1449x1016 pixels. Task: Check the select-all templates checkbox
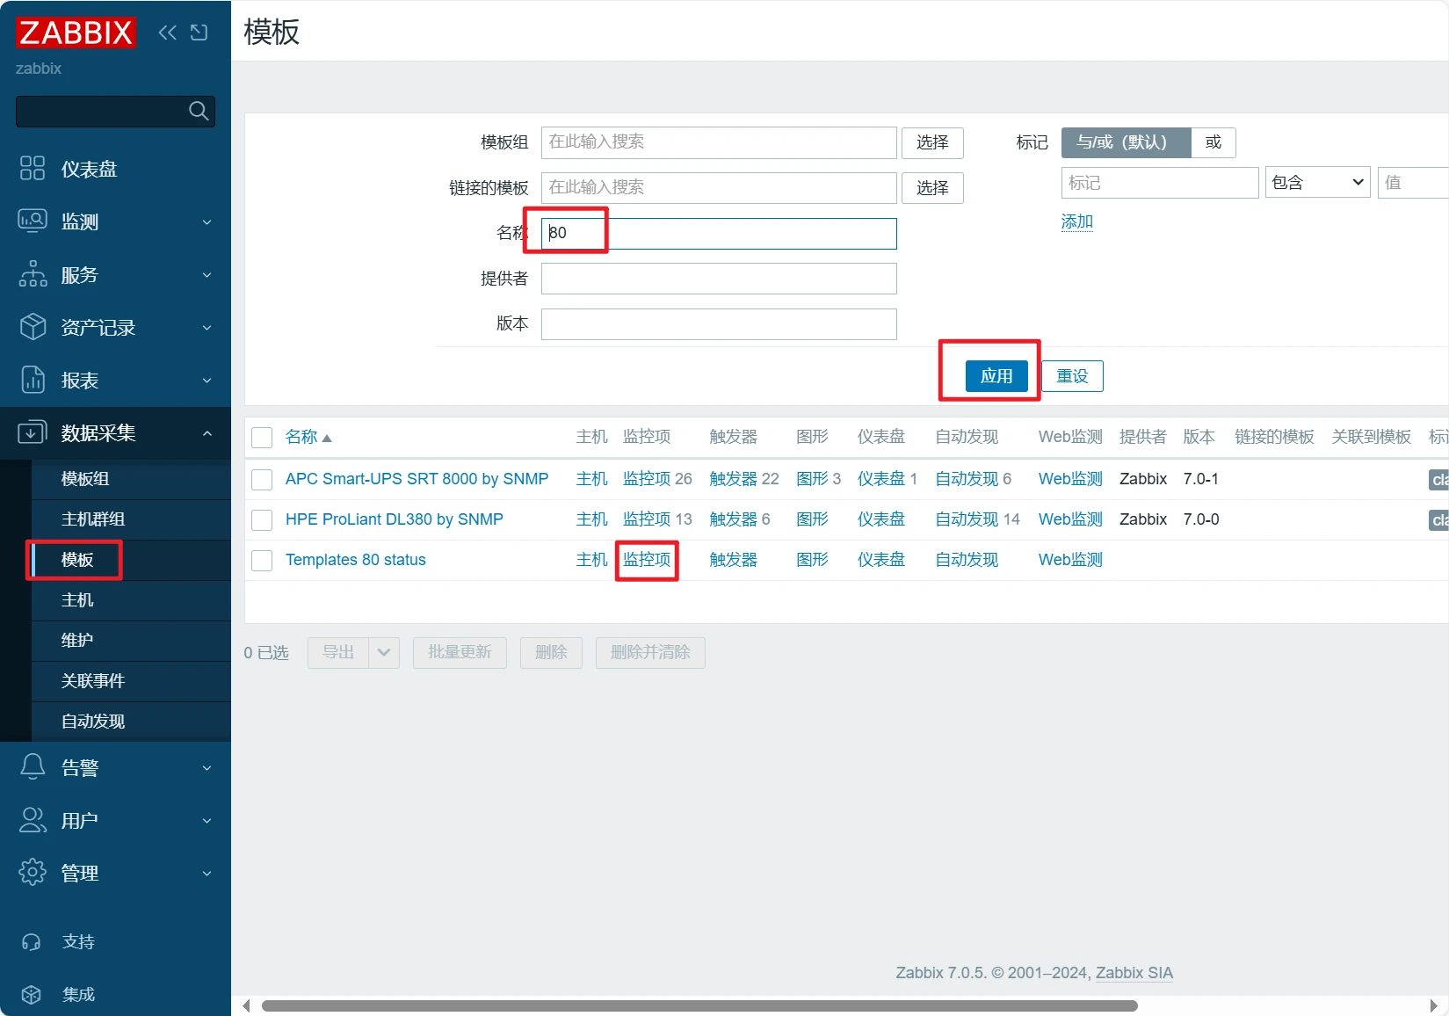(262, 438)
